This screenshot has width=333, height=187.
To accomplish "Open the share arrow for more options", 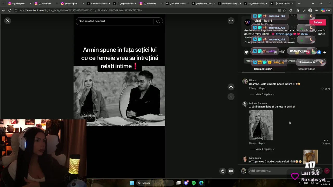I will (x=325, y=52).
